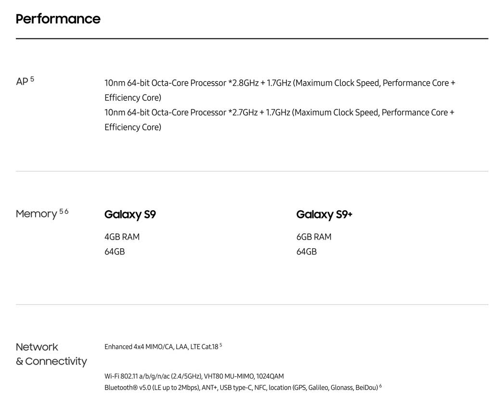Click 64GB storage under Galaxy S9+

(307, 252)
